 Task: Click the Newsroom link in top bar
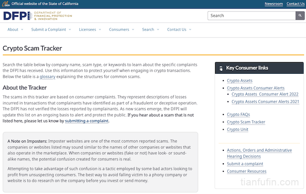click(273, 4)
